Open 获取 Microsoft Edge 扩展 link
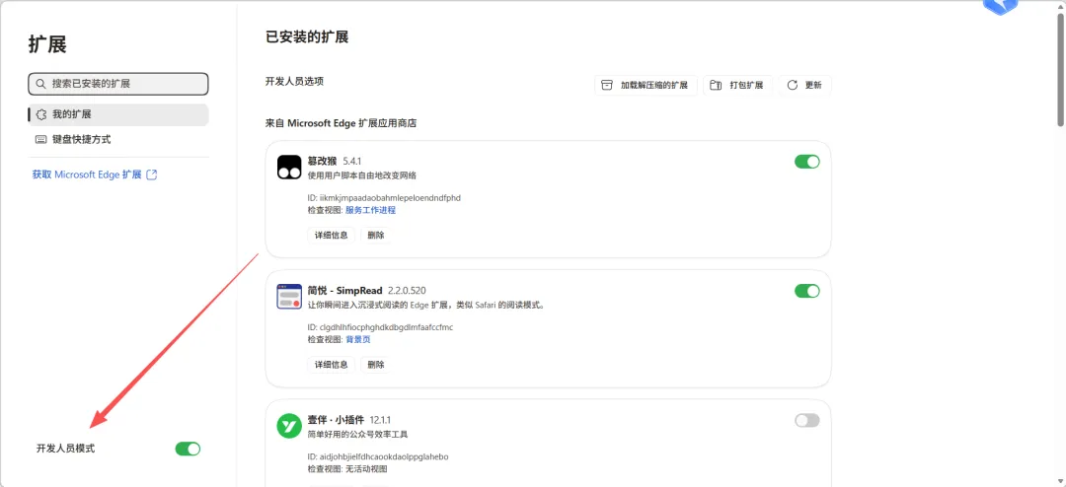The image size is (1066, 487). [95, 174]
